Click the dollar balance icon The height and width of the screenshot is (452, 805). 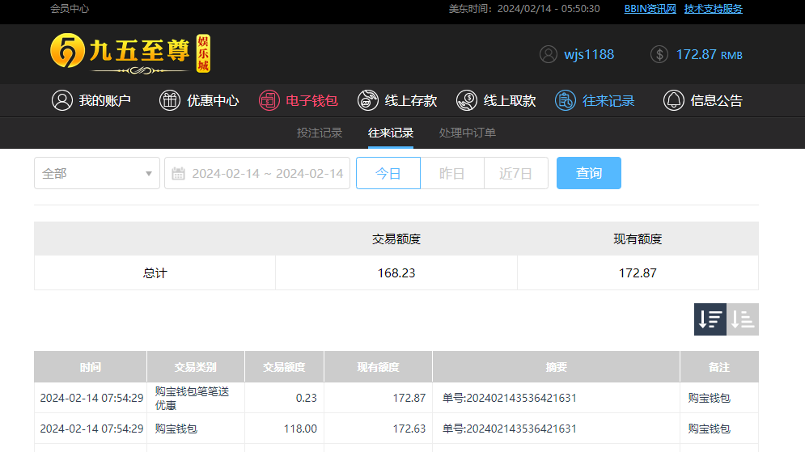(x=659, y=54)
